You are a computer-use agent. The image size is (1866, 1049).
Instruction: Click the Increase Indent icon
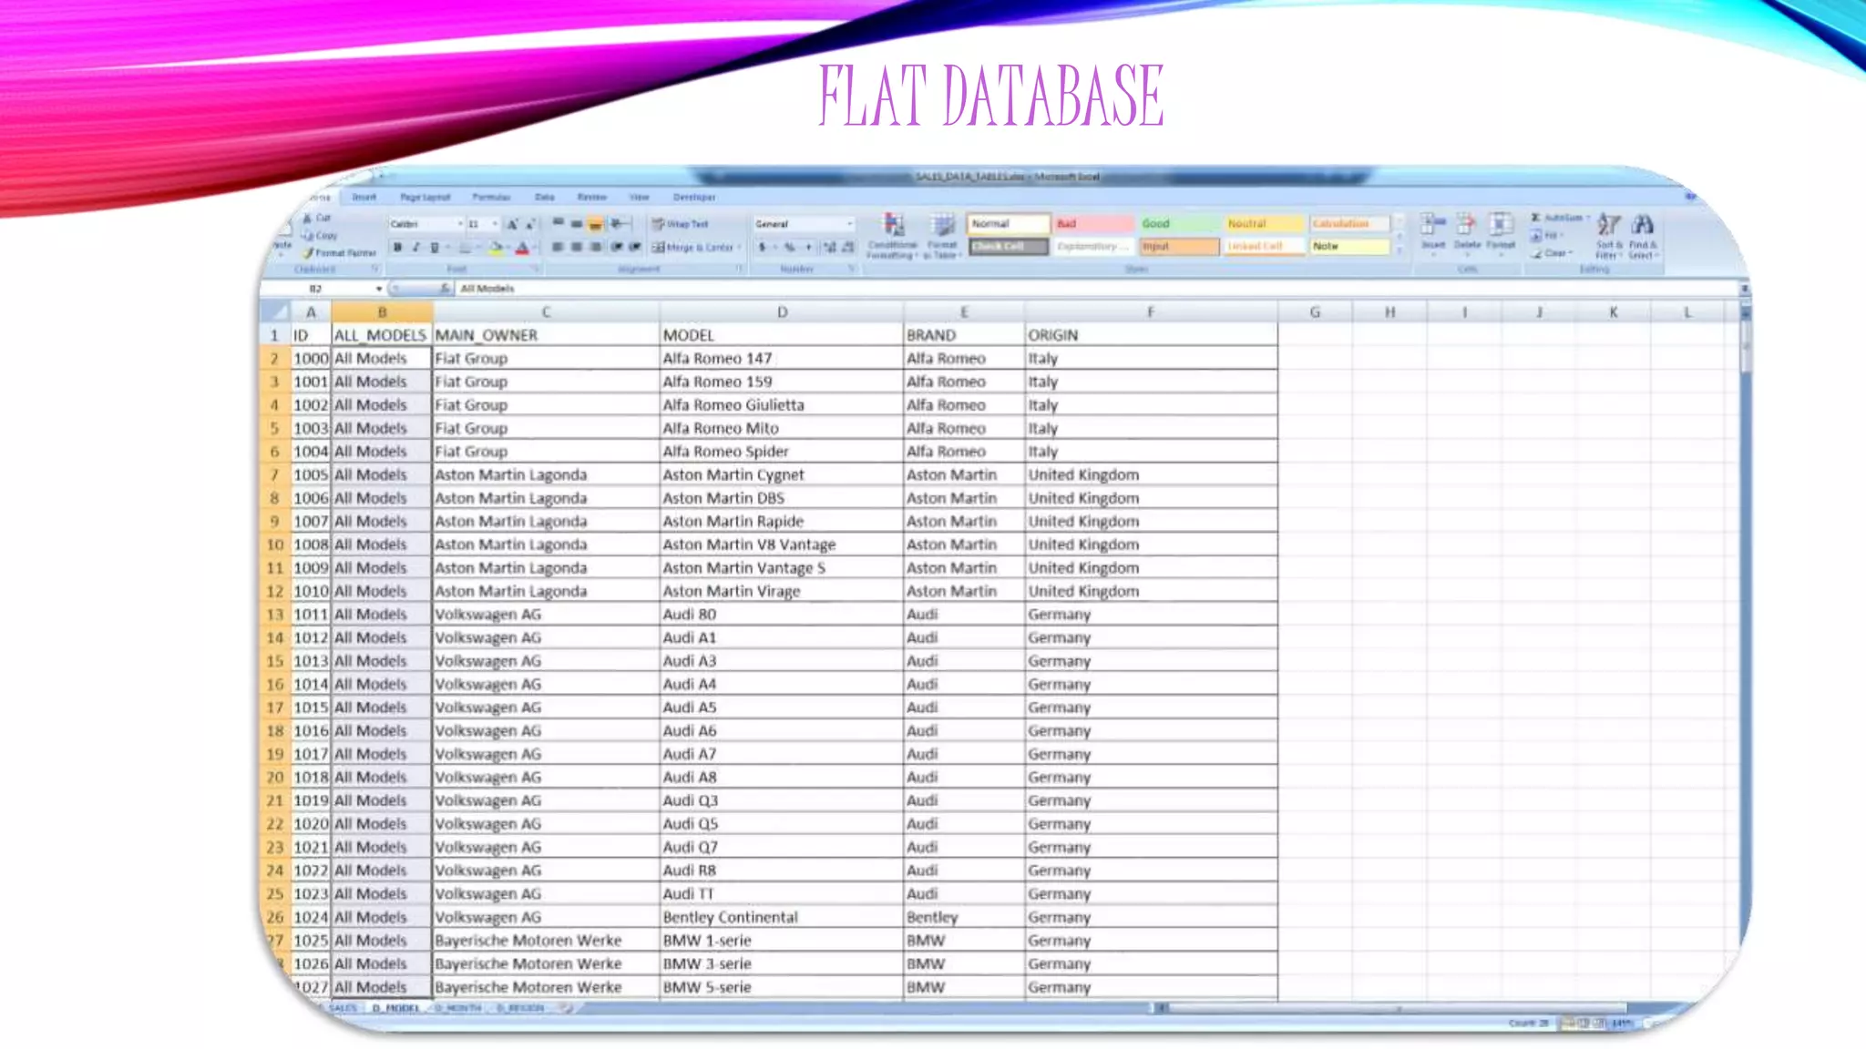pos(635,247)
